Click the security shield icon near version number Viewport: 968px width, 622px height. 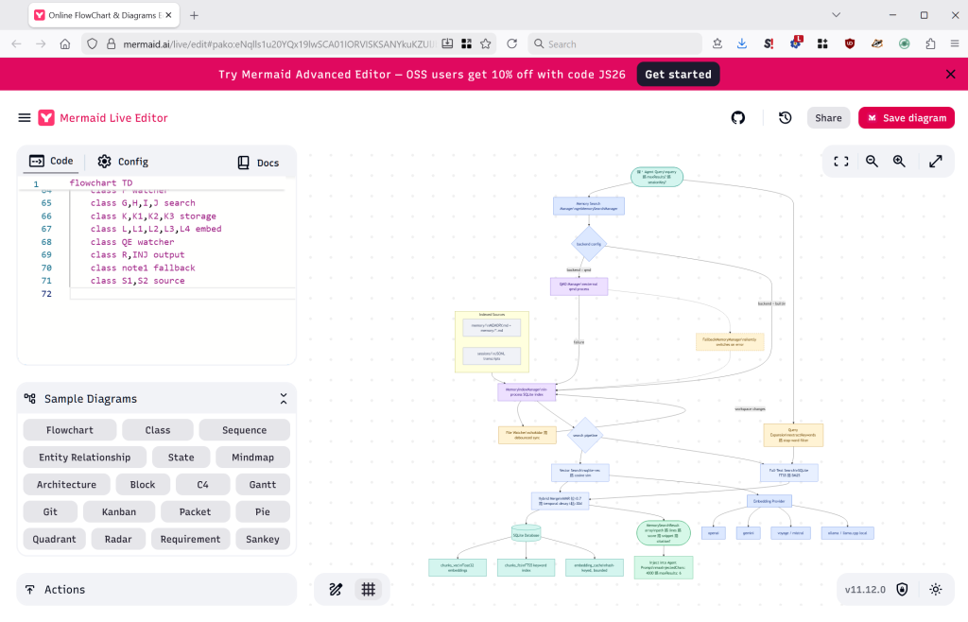902,589
